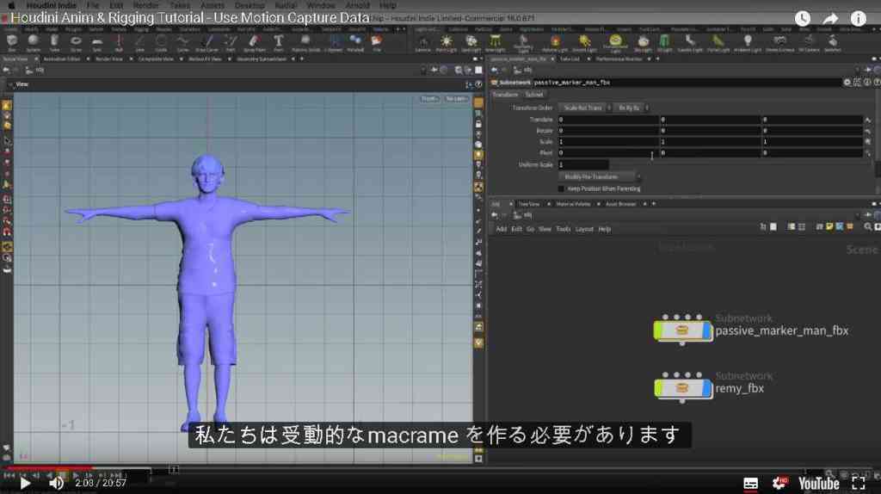Click the YouTube logo link
Viewport: 881px width, 494px height.
coord(819,484)
